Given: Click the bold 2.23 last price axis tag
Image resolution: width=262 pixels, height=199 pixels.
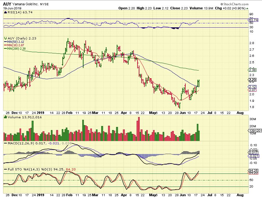Looking at the screenshot, I should pos(252,80).
